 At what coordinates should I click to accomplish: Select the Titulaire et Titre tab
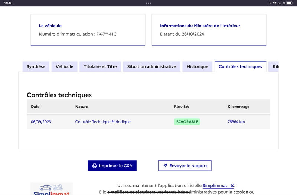[x=100, y=67]
